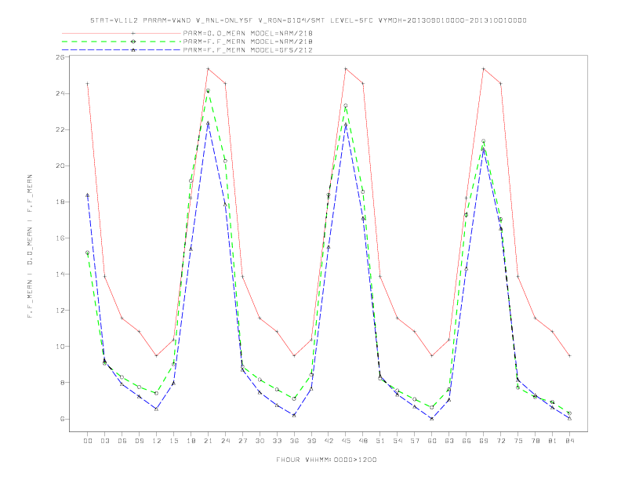This screenshot has width=621, height=480.
Task: Click y-axis tick label 10
Action: point(60,347)
